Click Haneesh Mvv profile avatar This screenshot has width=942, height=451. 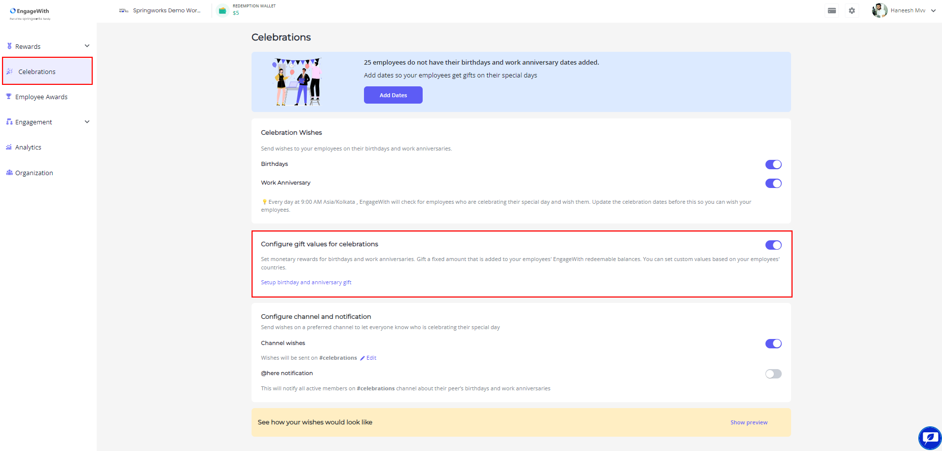coord(879,10)
